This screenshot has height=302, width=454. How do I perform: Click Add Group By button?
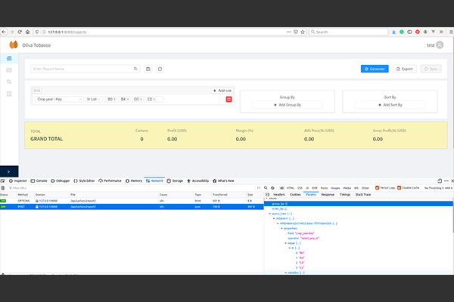[287, 105]
